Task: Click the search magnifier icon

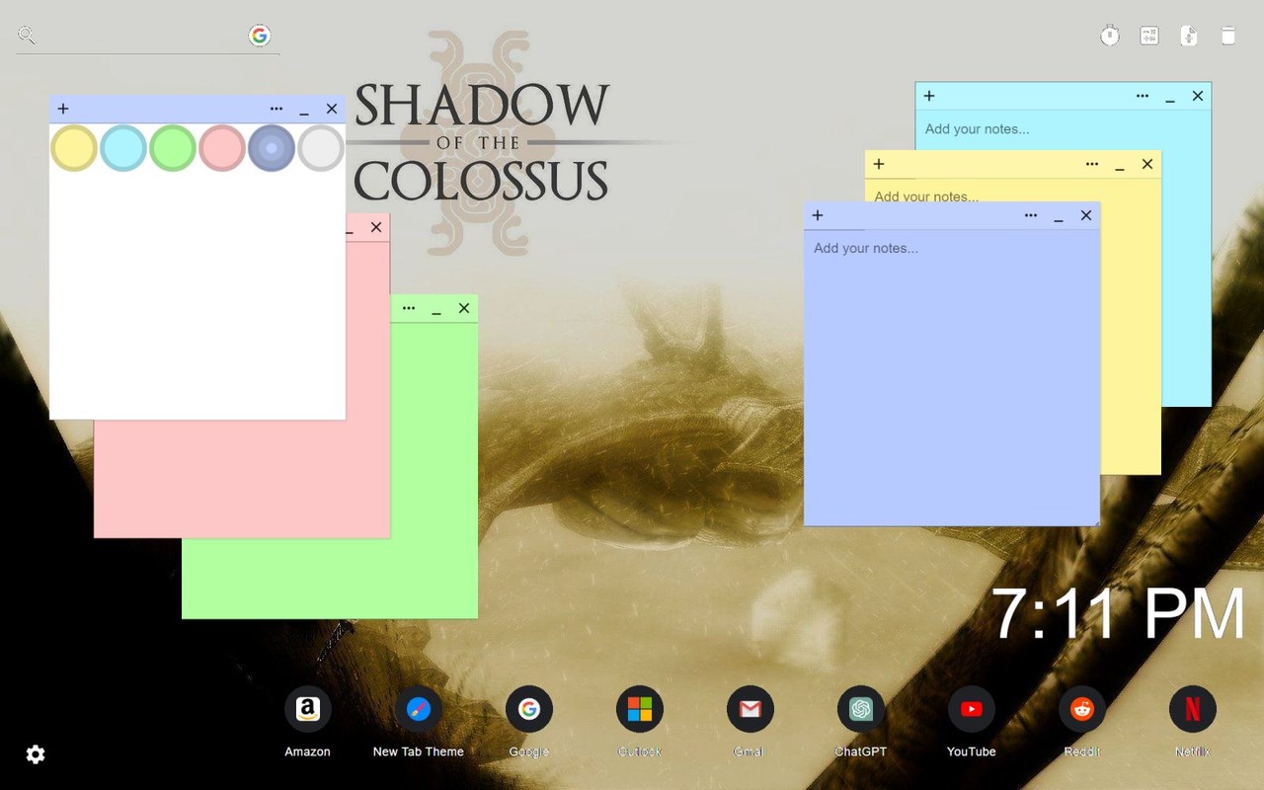Action: pos(27,36)
